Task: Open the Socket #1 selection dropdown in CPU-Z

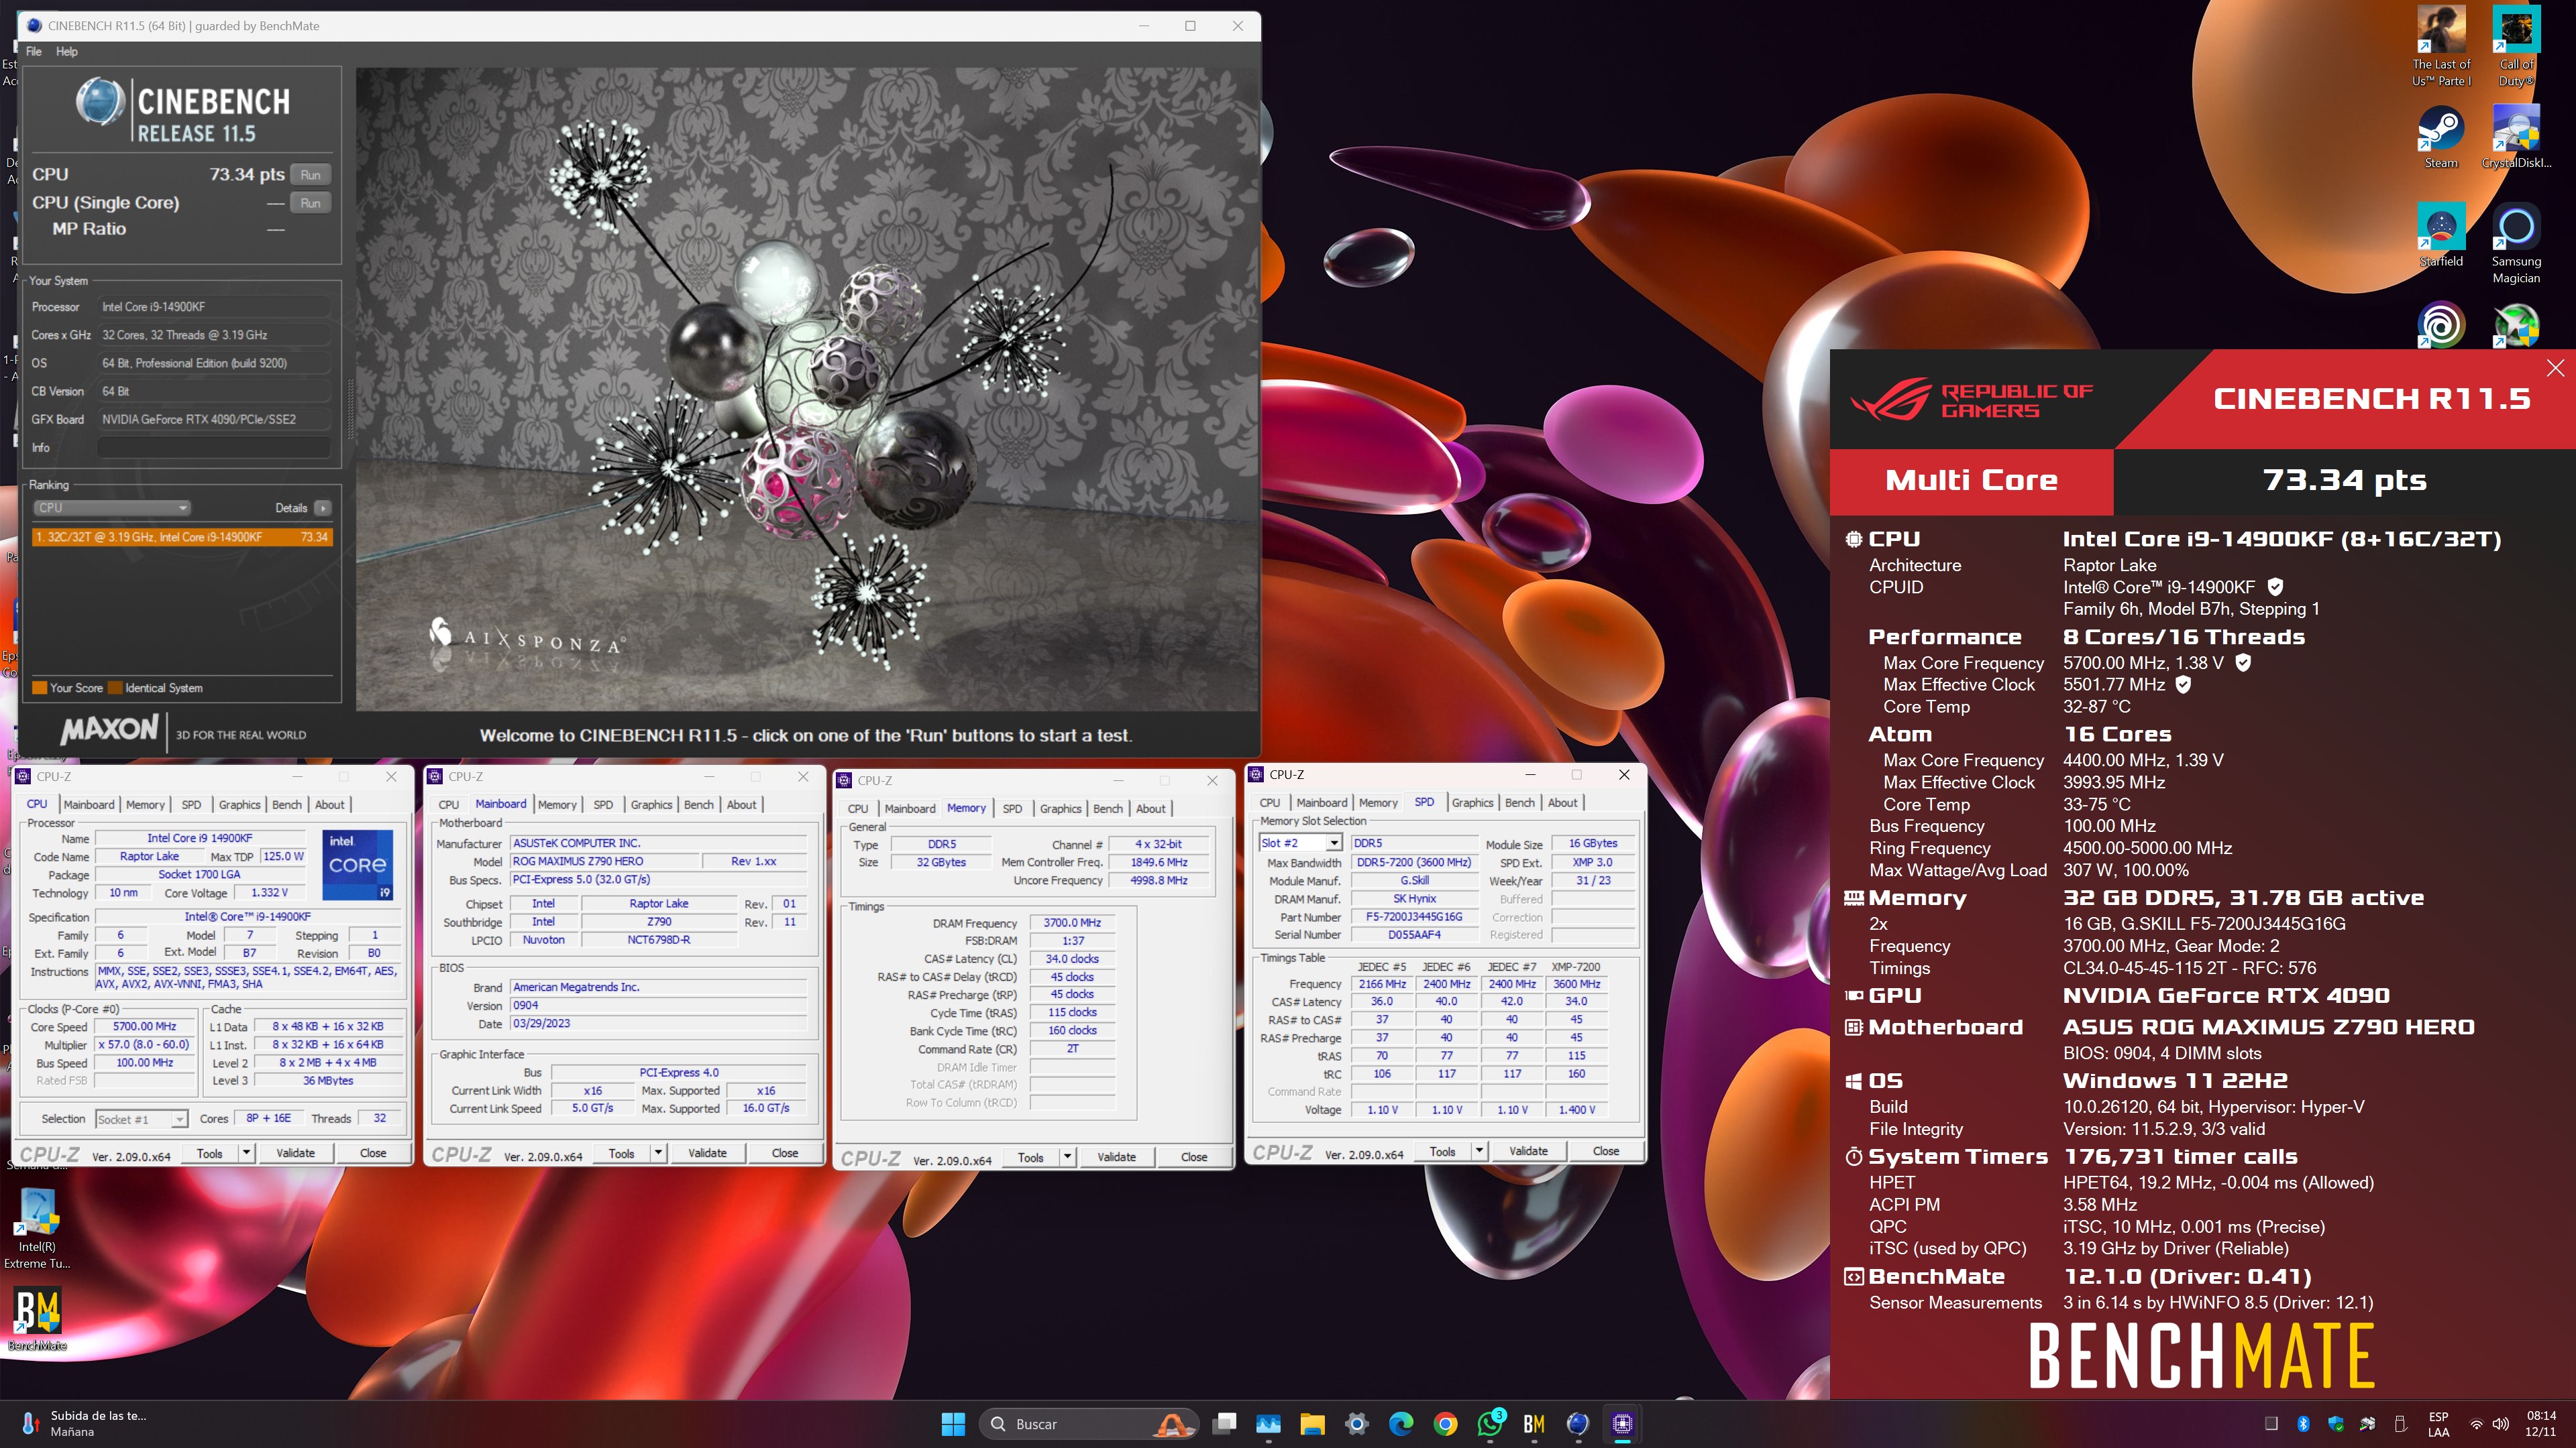Action: [x=141, y=1118]
